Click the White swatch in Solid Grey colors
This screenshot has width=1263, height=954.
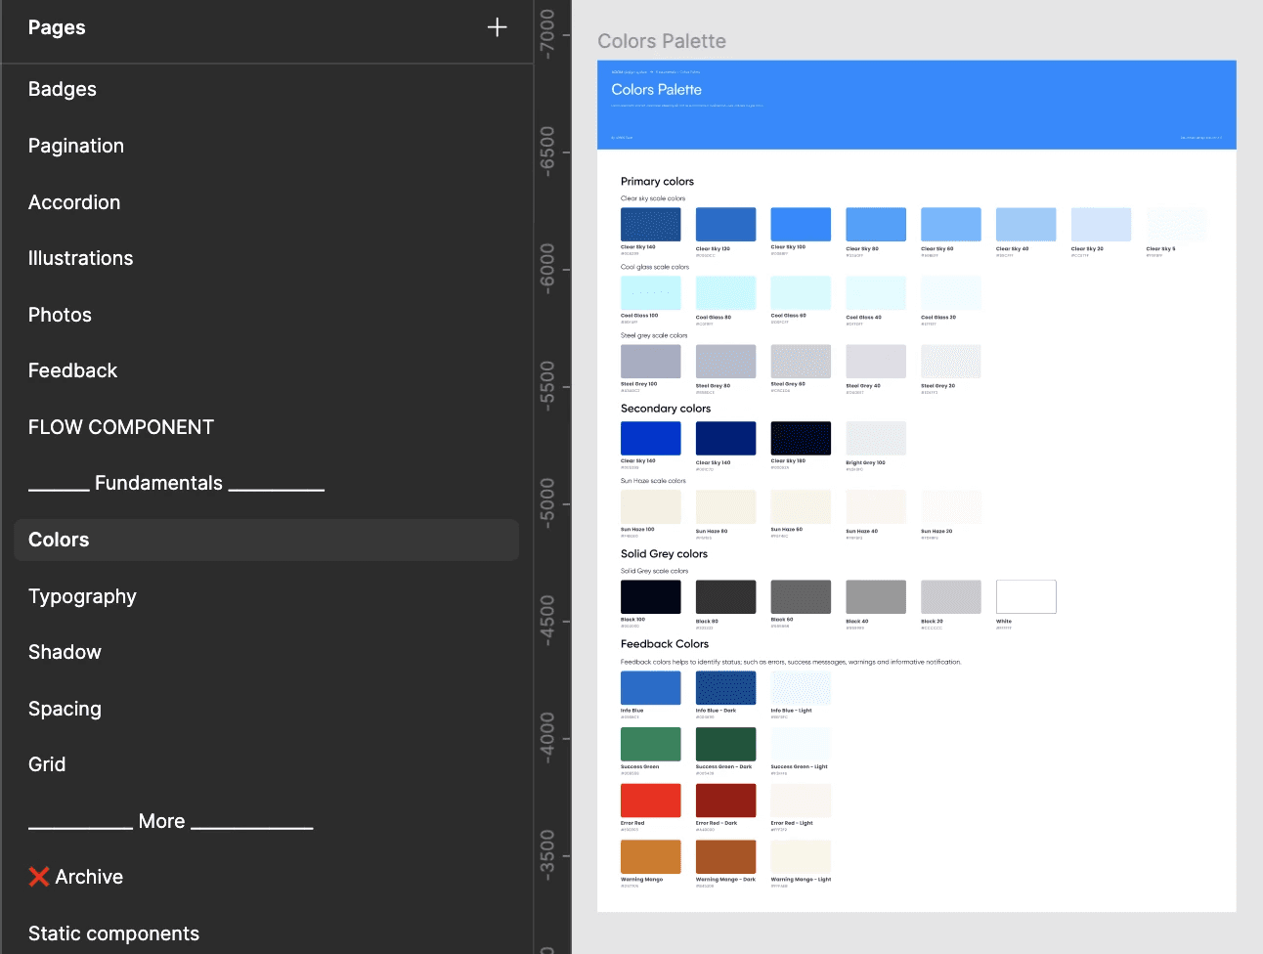coord(1026,596)
